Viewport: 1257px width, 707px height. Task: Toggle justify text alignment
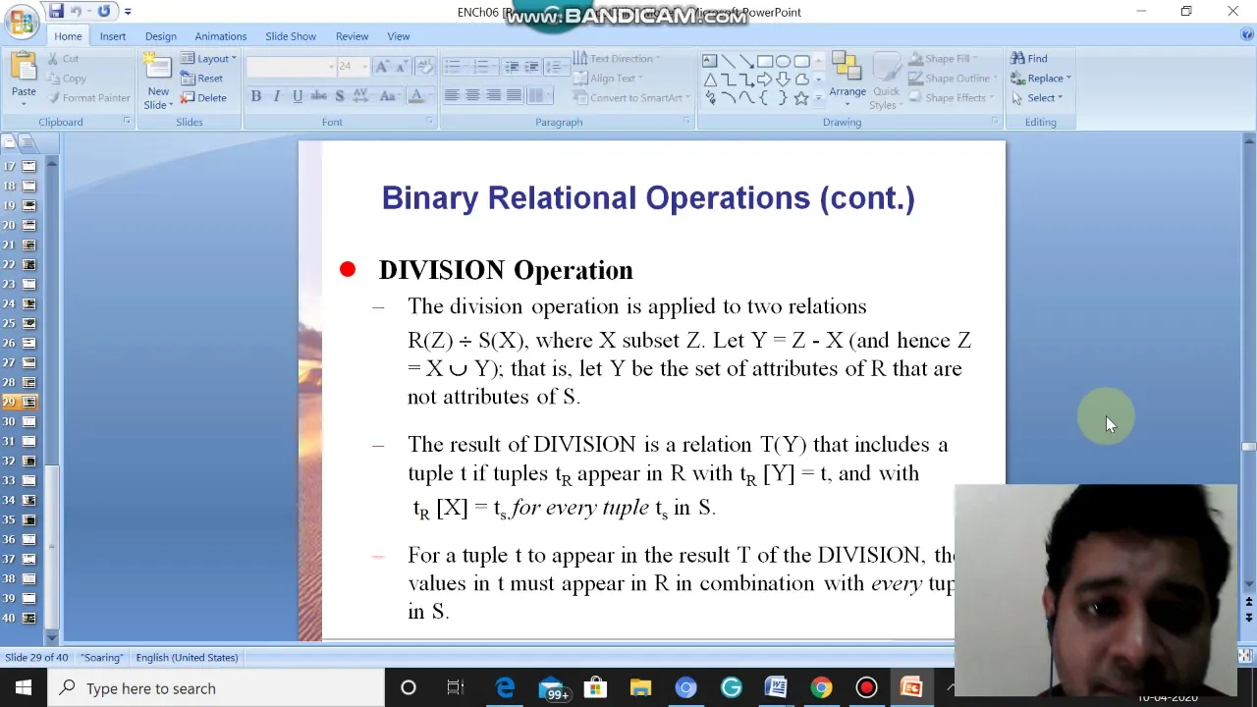514,95
